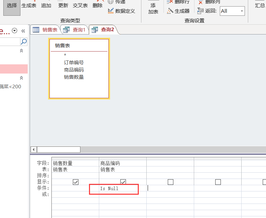This screenshot has height=218, width=266.
Task: Select the 交叉表 crosstab query
Action: (80, 5)
